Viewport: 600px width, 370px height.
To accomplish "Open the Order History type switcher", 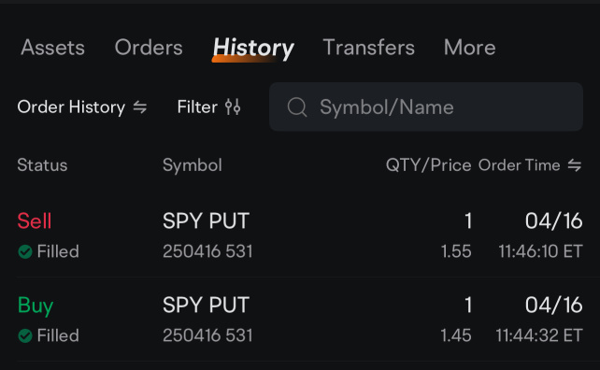I will (x=82, y=107).
